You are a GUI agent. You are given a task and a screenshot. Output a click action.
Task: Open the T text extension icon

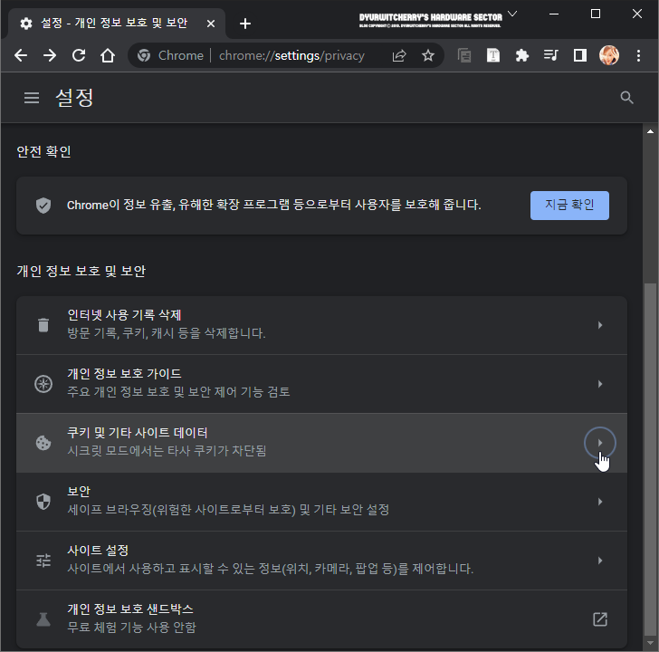pos(493,55)
